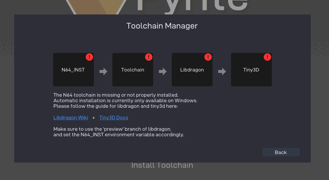
Task: Open the Tiny3D Docs link
Action: tap(113, 118)
